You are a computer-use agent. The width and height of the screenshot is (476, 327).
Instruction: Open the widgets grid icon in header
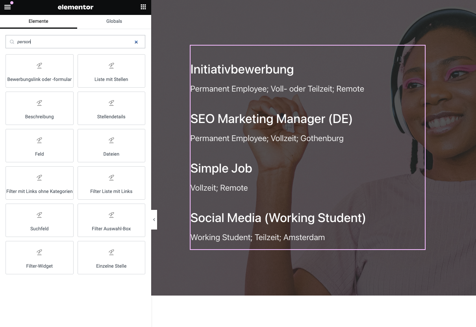tap(143, 7)
